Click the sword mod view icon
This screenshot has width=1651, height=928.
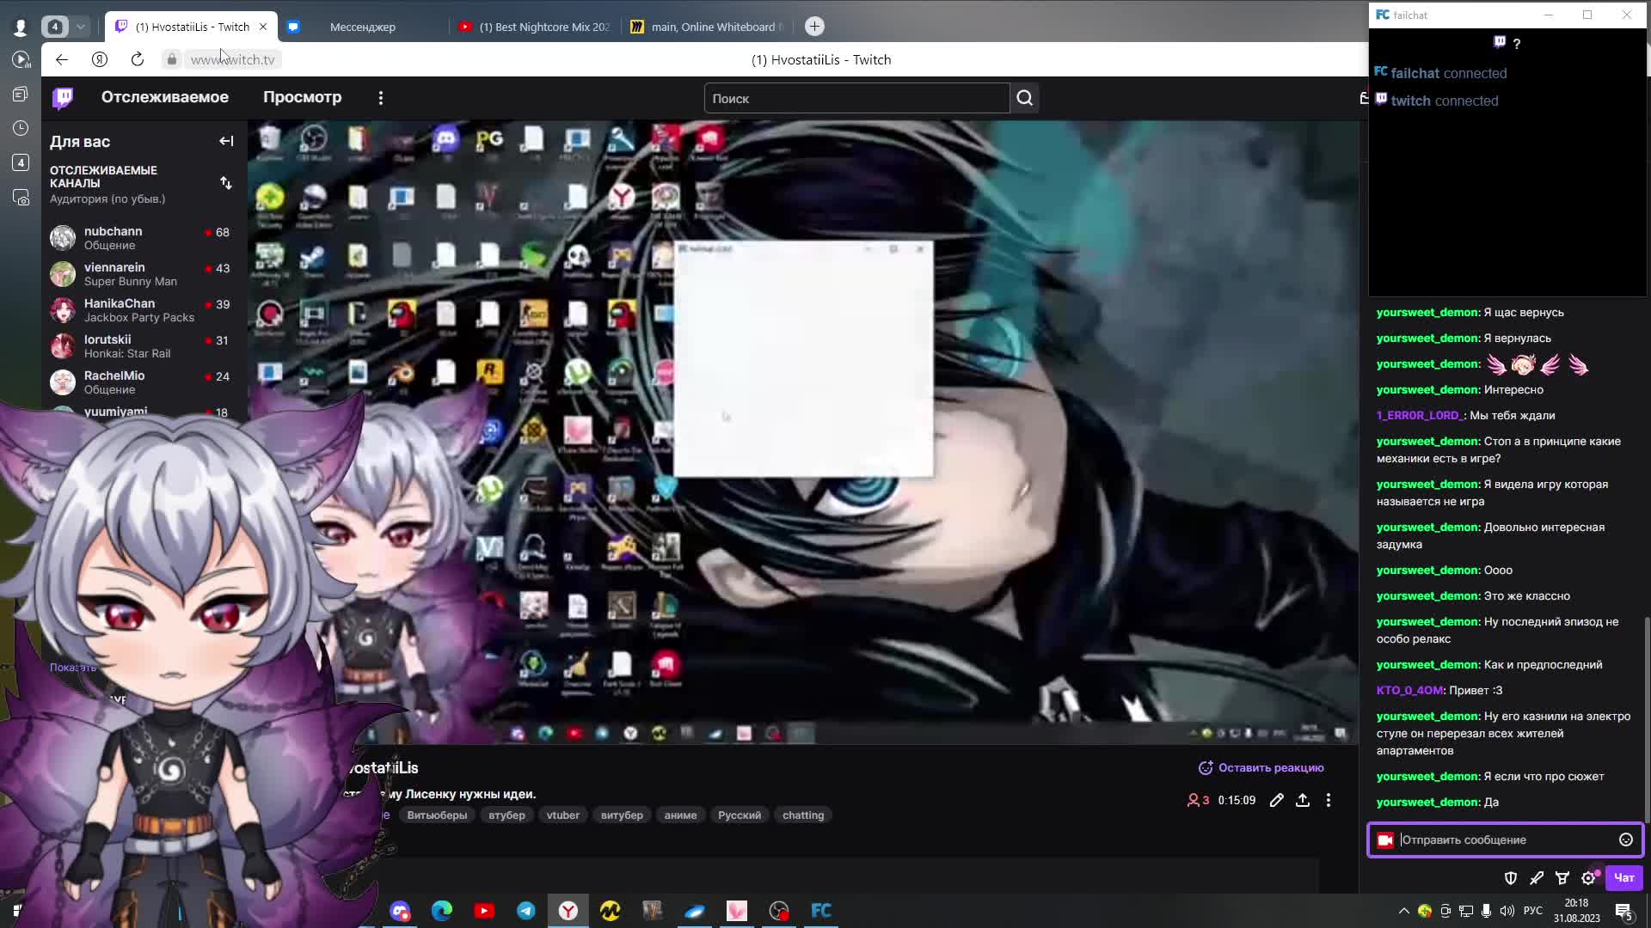tap(1537, 877)
